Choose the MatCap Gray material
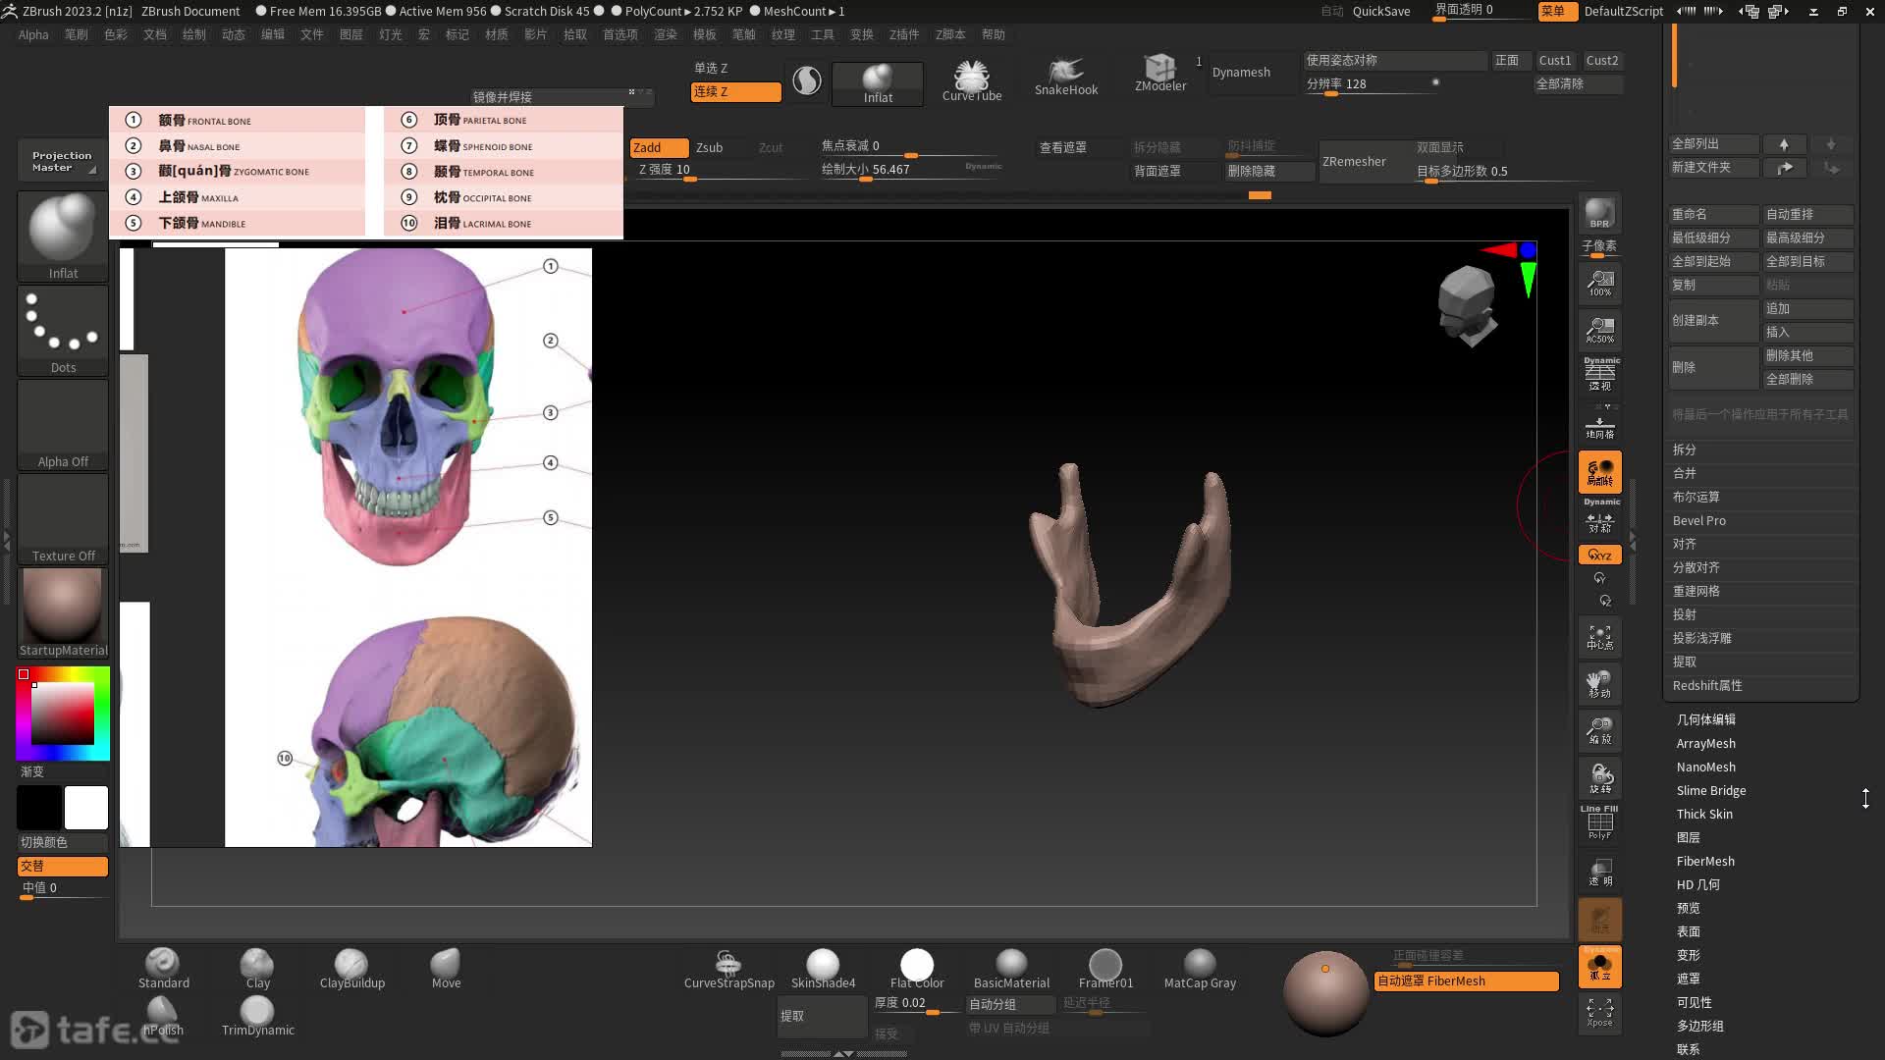Screen dimensions: 1885x1060 [1200, 970]
